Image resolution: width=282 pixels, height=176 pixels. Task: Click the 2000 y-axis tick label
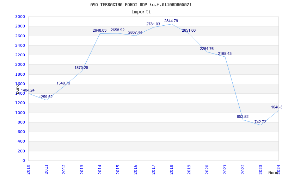(20, 65)
